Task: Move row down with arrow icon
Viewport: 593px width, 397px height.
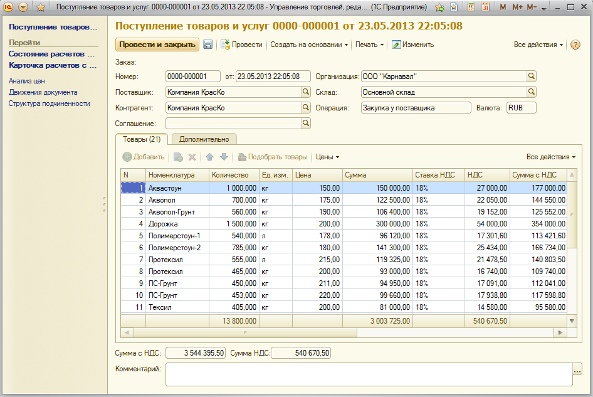Action: point(224,157)
